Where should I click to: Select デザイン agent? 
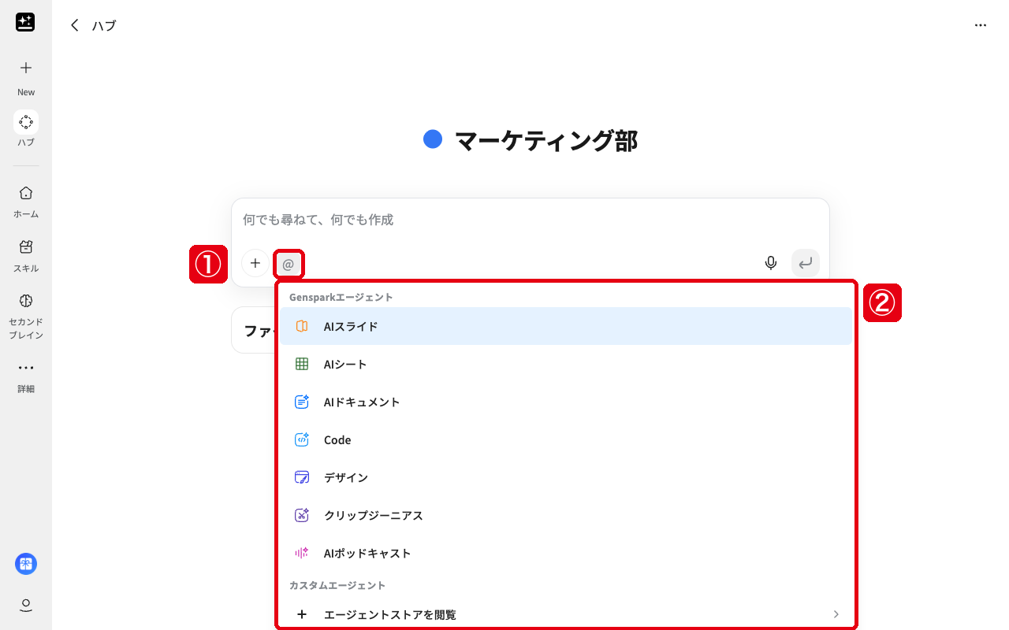[x=566, y=477]
